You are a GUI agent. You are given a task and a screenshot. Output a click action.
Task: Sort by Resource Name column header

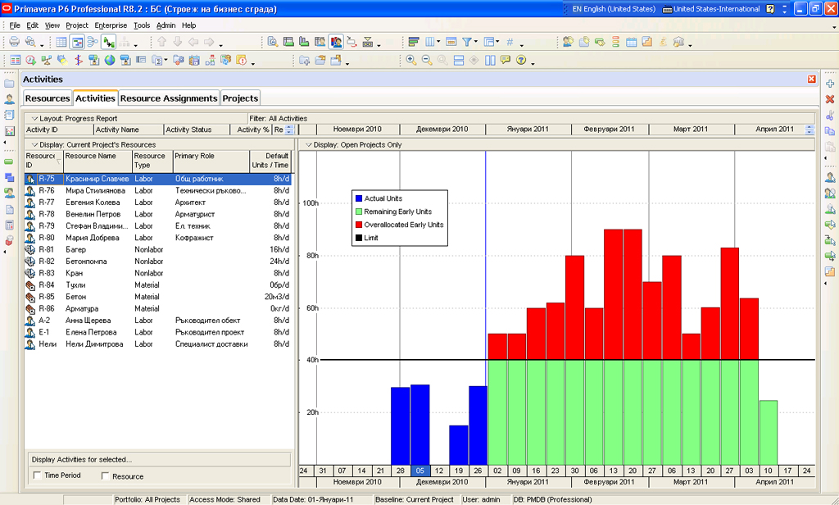pyautogui.click(x=98, y=160)
